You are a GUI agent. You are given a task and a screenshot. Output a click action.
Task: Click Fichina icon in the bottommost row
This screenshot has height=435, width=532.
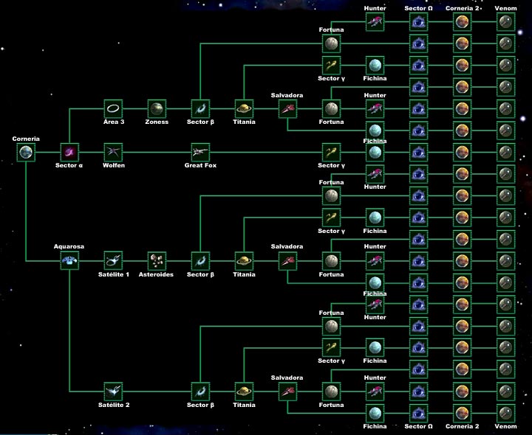point(375,413)
